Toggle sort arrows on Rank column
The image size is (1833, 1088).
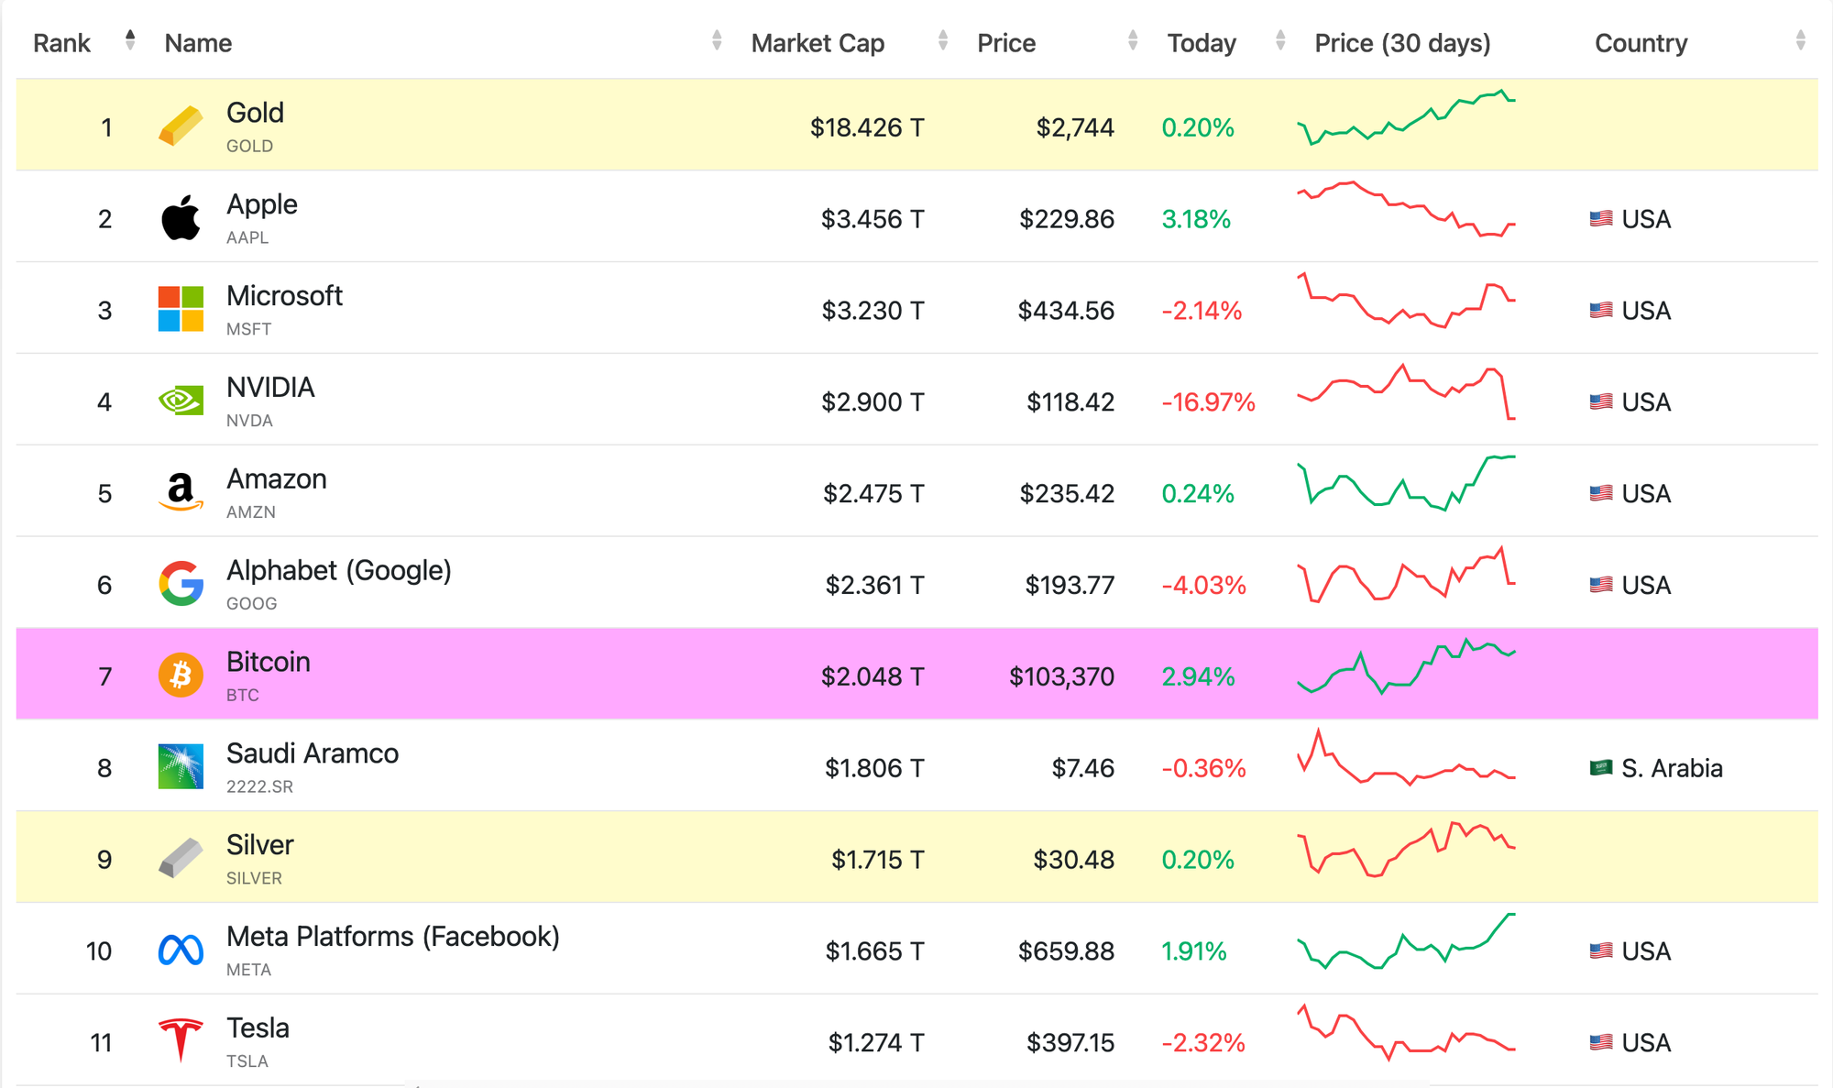(130, 40)
